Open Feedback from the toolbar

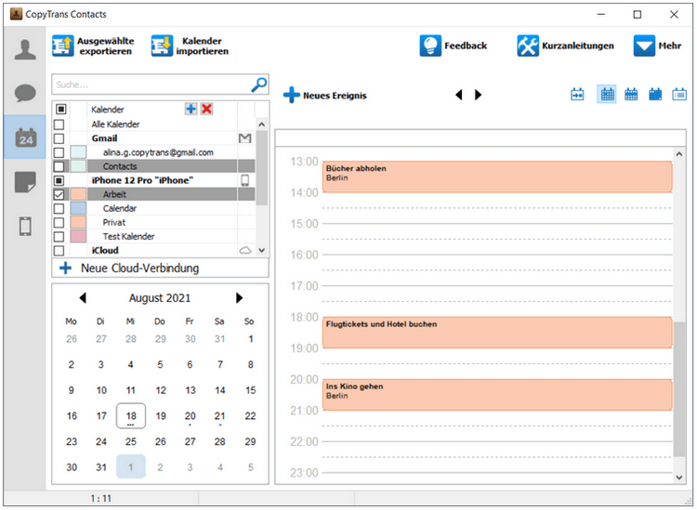[454, 46]
